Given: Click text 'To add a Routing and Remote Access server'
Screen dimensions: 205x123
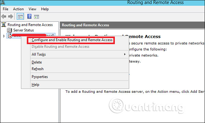Looking at the screenshot, I should 104,91.
